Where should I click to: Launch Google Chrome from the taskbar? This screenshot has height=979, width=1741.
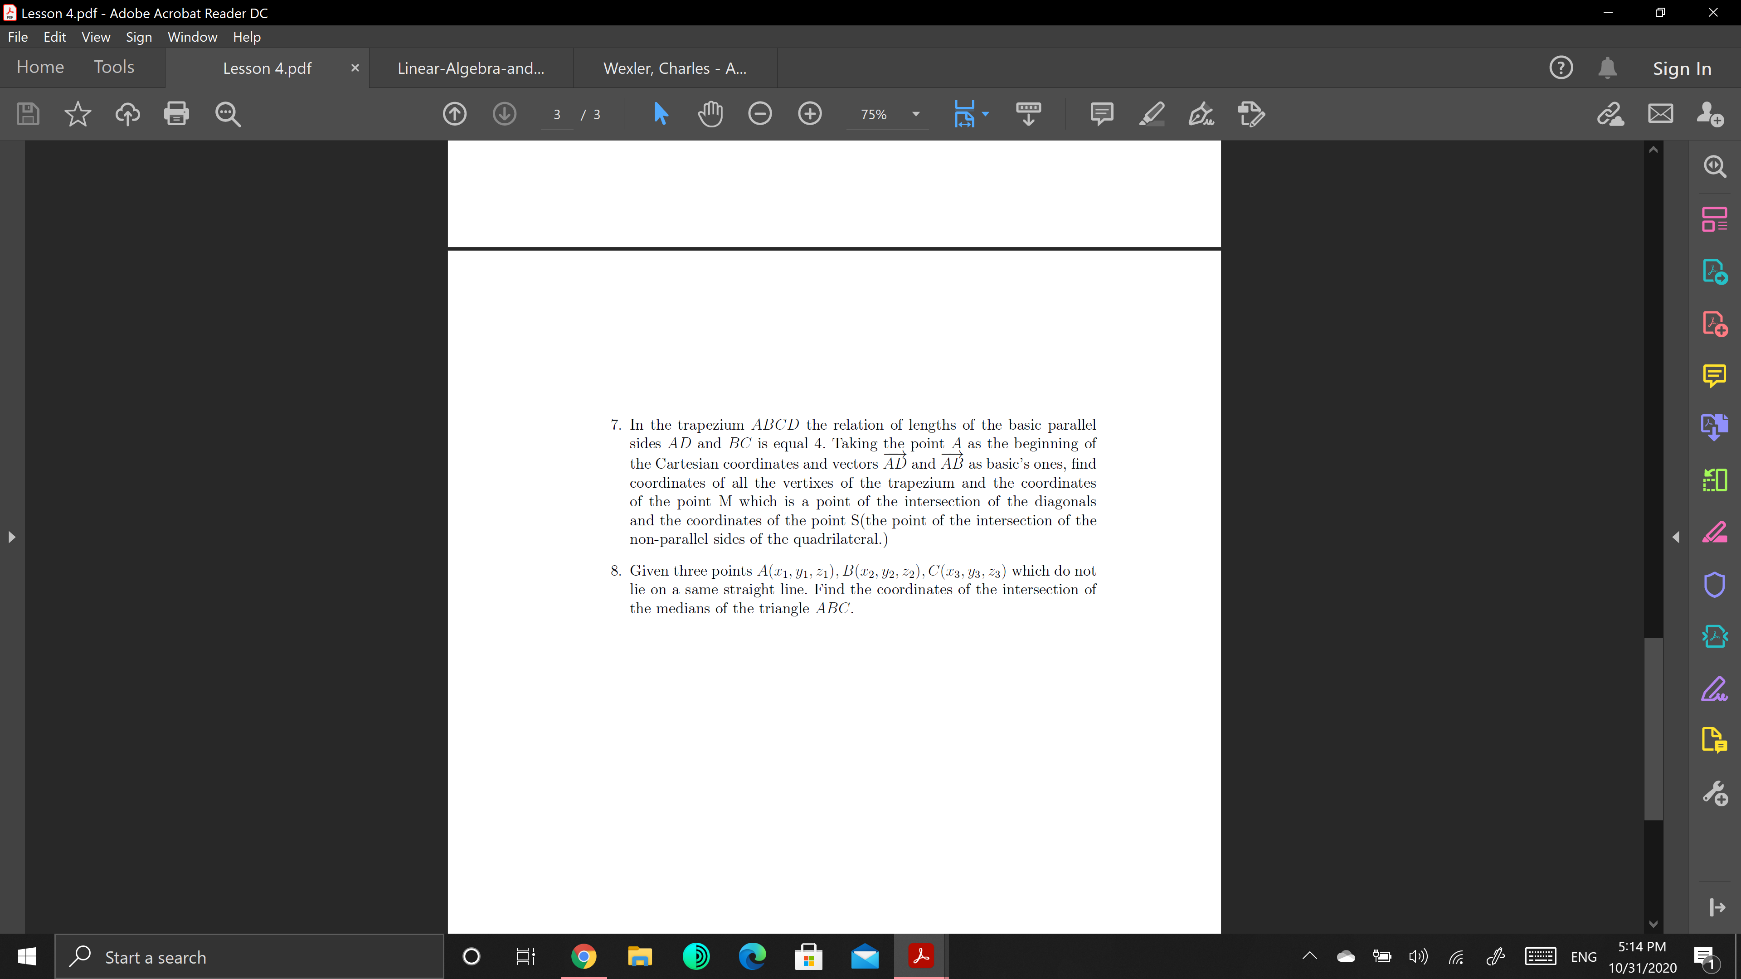point(583,956)
